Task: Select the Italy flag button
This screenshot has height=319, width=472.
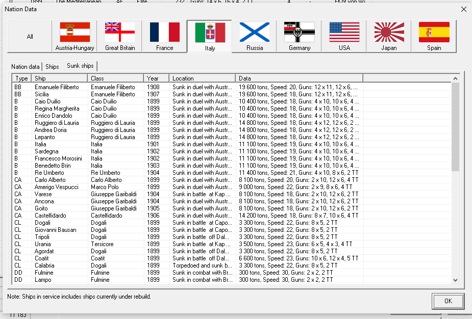Action: pyautogui.click(x=210, y=36)
